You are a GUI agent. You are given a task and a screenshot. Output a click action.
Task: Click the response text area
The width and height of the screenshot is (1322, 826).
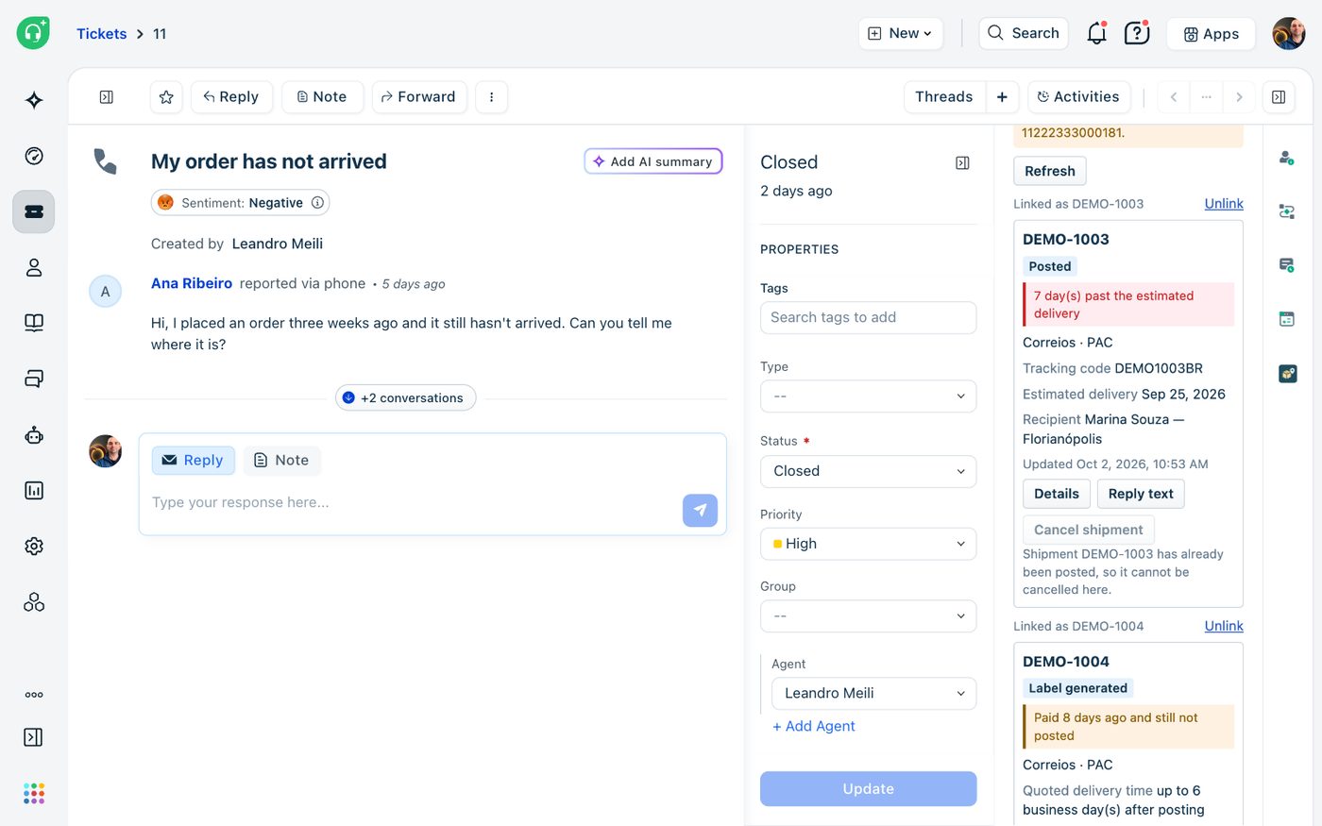point(411,502)
